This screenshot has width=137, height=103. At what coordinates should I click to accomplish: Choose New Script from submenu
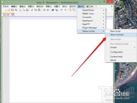(121, 31)
